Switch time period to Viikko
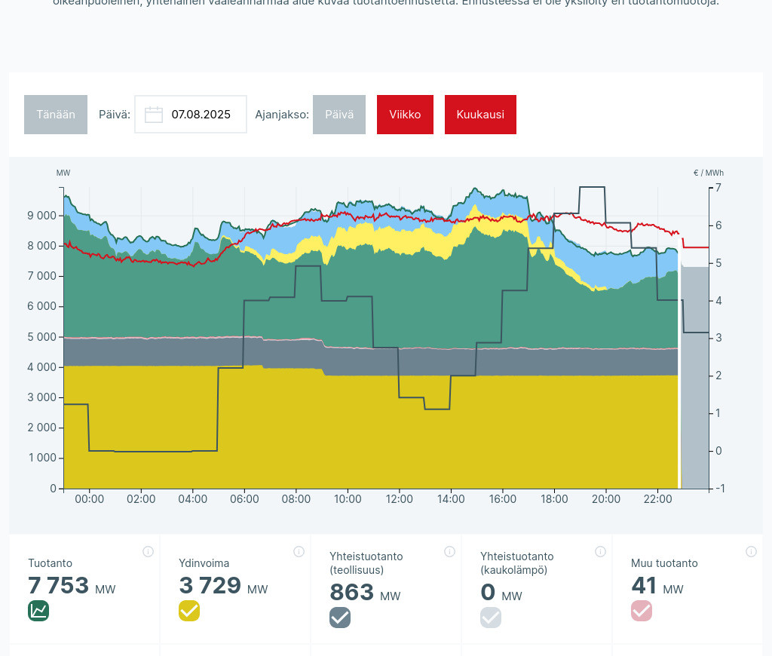 click(405, 115)
